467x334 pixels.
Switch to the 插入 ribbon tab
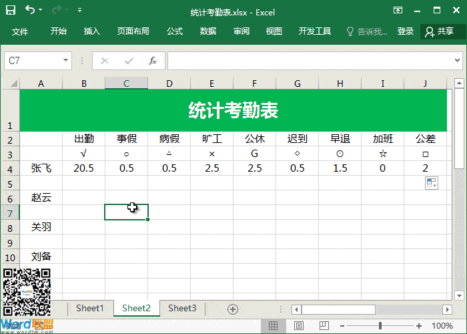coord(92,31)
